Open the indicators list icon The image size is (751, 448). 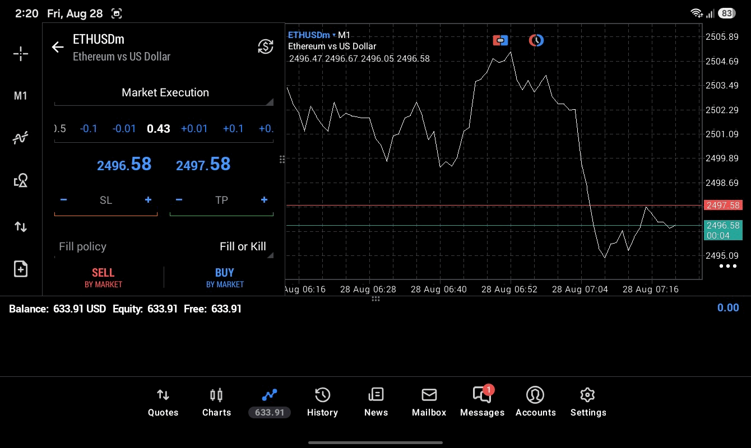point(21,138)
